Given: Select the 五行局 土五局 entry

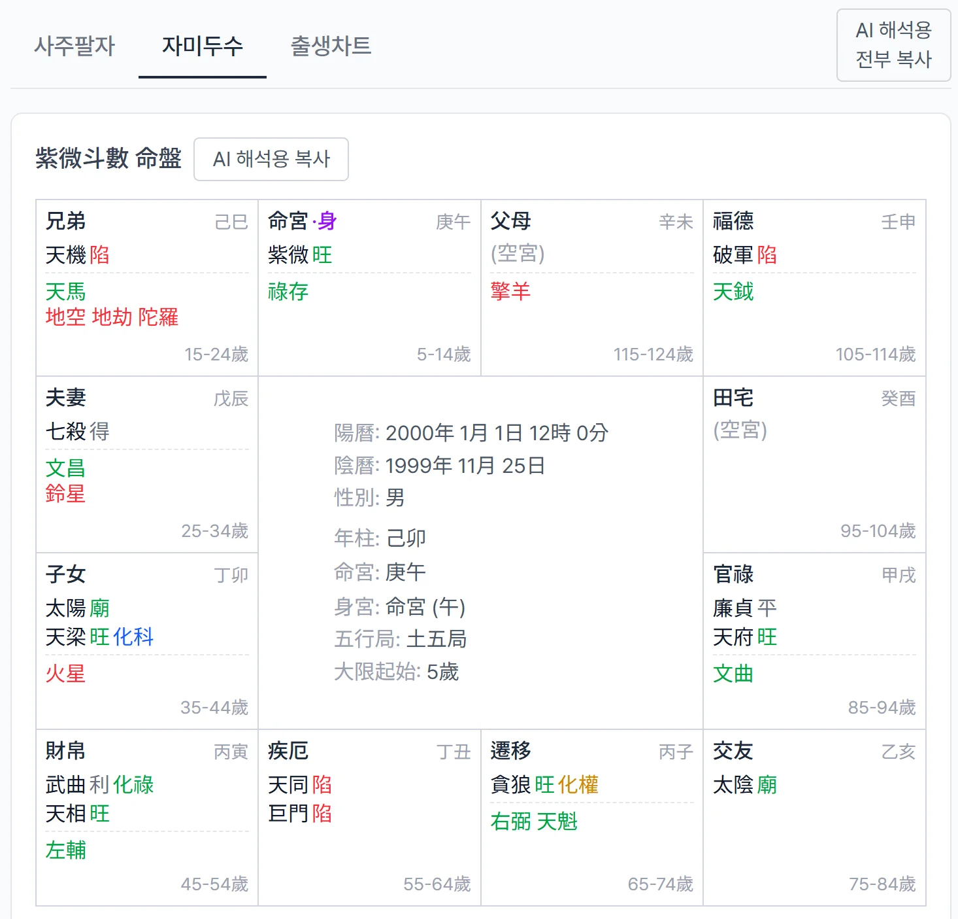Looking at the screenshot, I should pyautogui.click(x=400, y=639).
